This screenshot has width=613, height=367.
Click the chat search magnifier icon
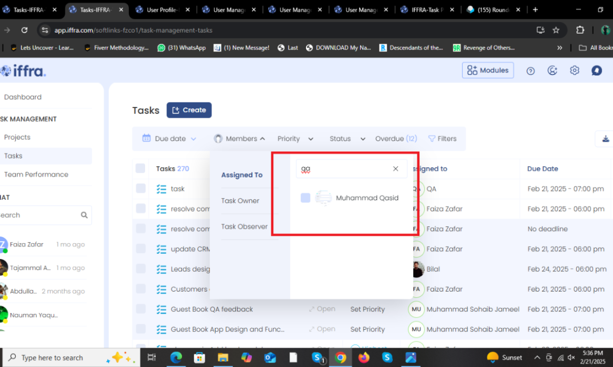(x=84, y=215)
